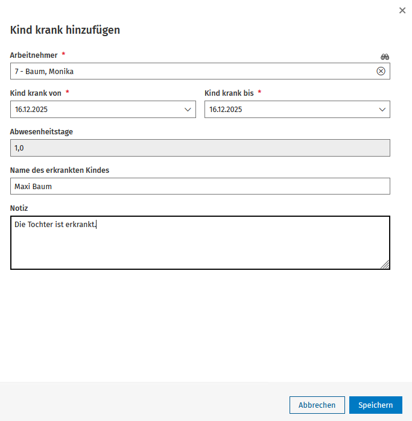Click the Kind krank bis label
The width and height of the screenshot is (412, 421).
(x=229, y=93)
